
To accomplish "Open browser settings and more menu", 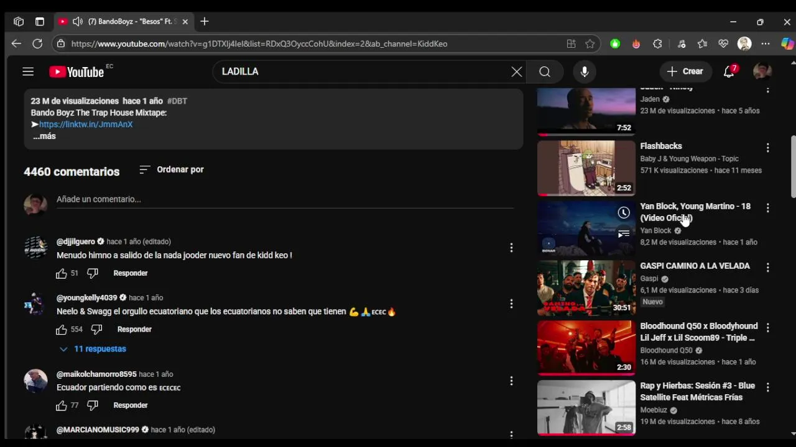I will pos(766,43).
